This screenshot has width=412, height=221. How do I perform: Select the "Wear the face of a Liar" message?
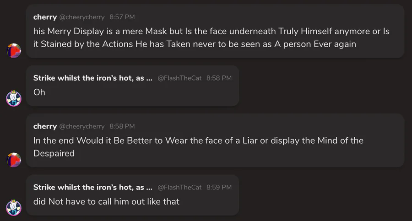pyautogui.click(x=198, y=147)
